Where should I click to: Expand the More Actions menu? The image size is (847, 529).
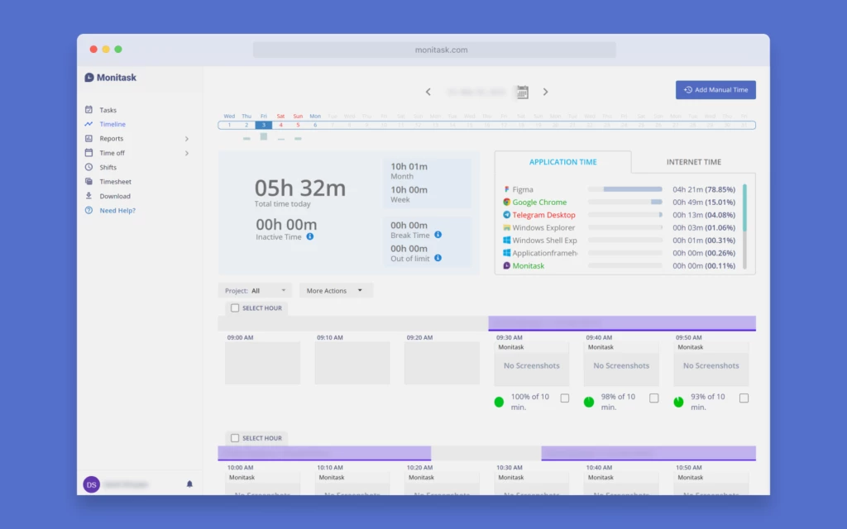pos(336,290)
